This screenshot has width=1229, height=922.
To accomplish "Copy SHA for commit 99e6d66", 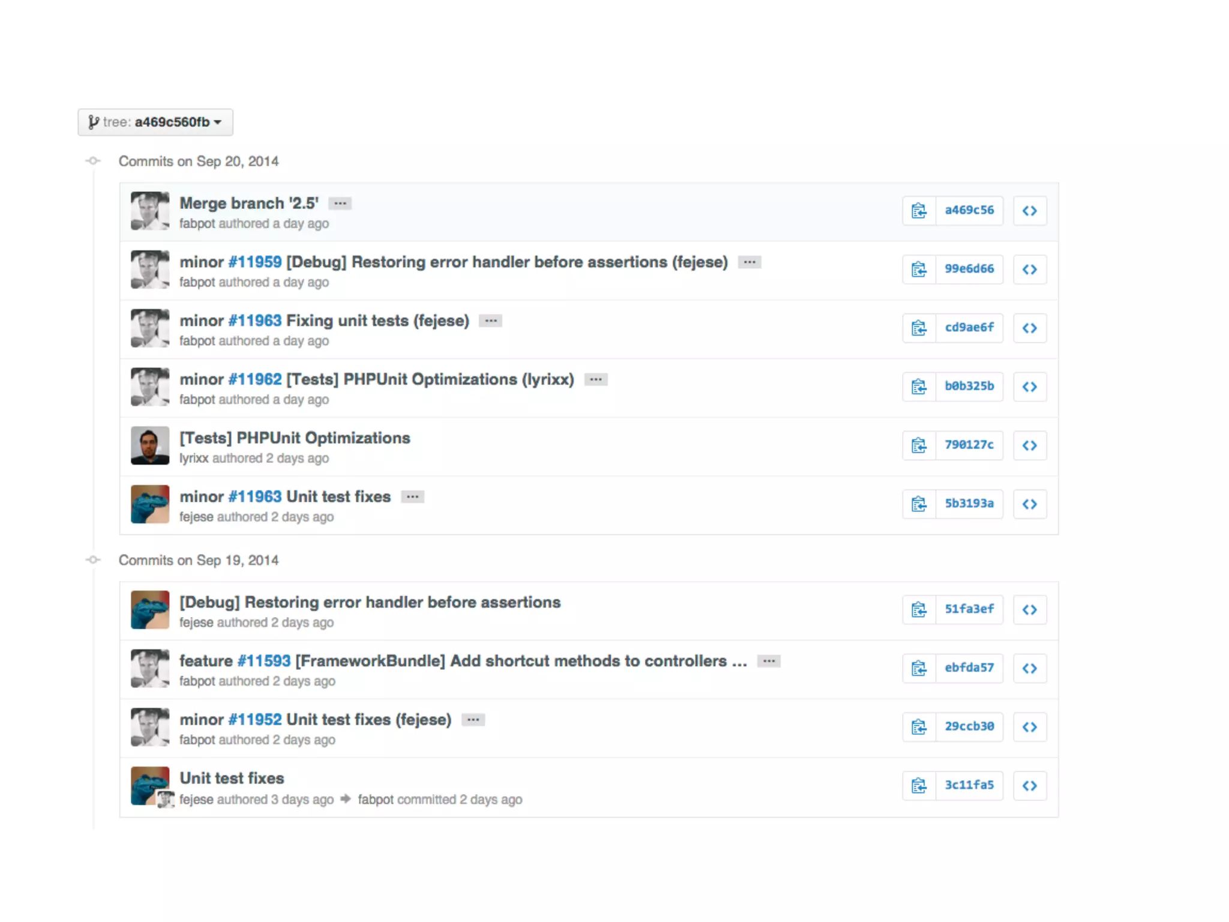I will point(919,270).
